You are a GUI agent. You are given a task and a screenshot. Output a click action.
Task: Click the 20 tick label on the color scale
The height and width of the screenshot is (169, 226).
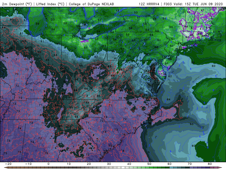(89, 164)
